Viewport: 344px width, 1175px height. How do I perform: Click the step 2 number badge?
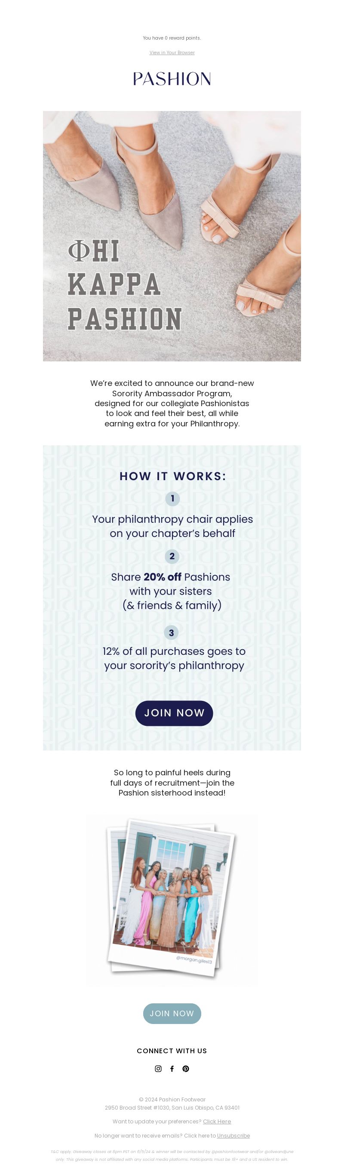point(172,556)
